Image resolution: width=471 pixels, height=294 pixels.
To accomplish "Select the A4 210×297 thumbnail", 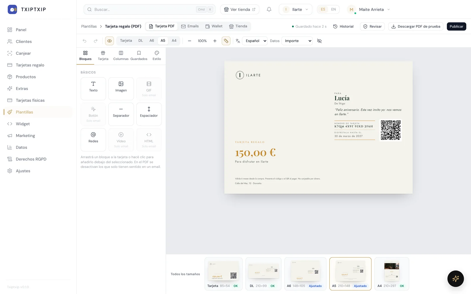I will point(392,274).
